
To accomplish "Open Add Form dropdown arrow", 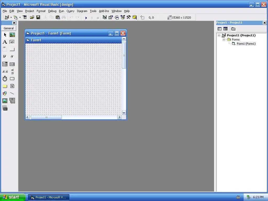I will pos(20,18).
